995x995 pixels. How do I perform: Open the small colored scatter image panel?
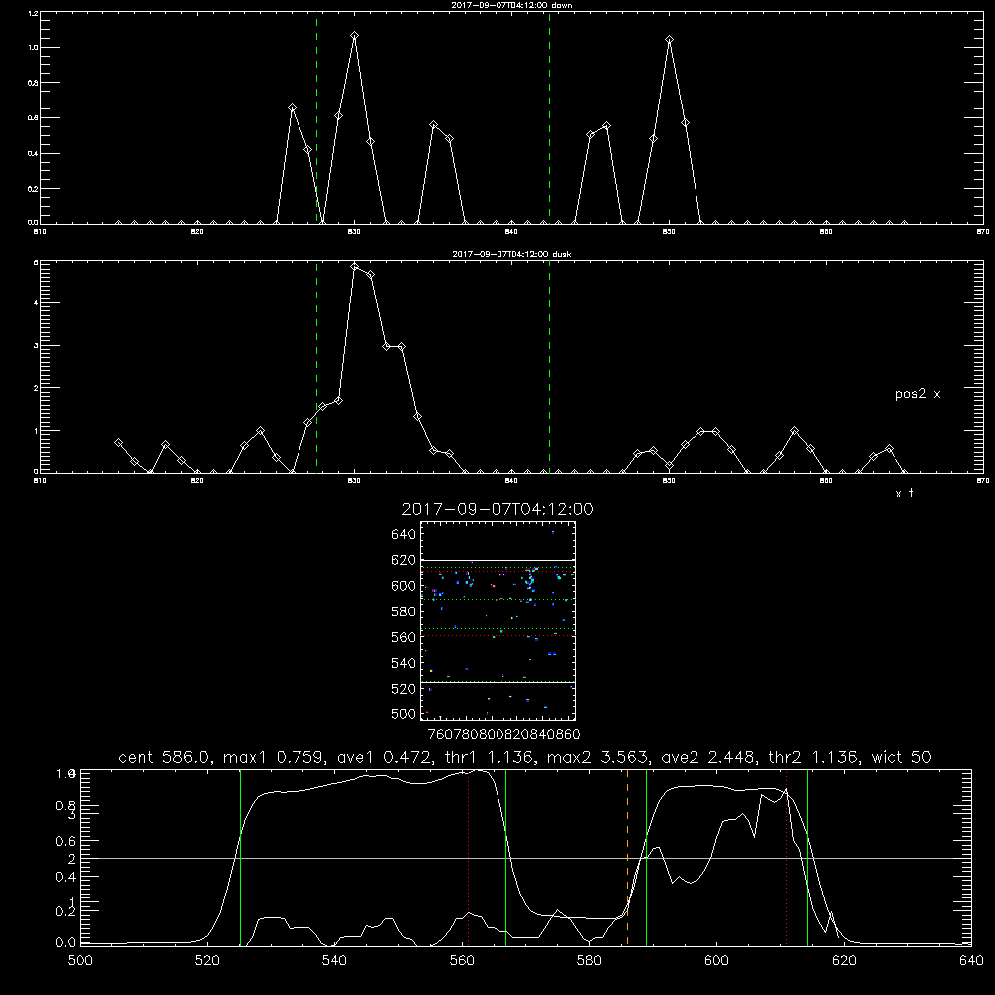click(498, 621)
